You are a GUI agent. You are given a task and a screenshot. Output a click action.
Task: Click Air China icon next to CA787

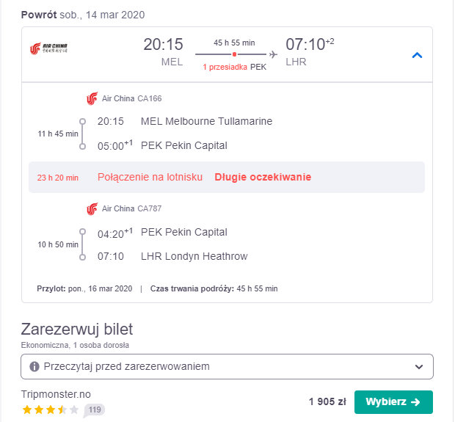click(92, 208)
